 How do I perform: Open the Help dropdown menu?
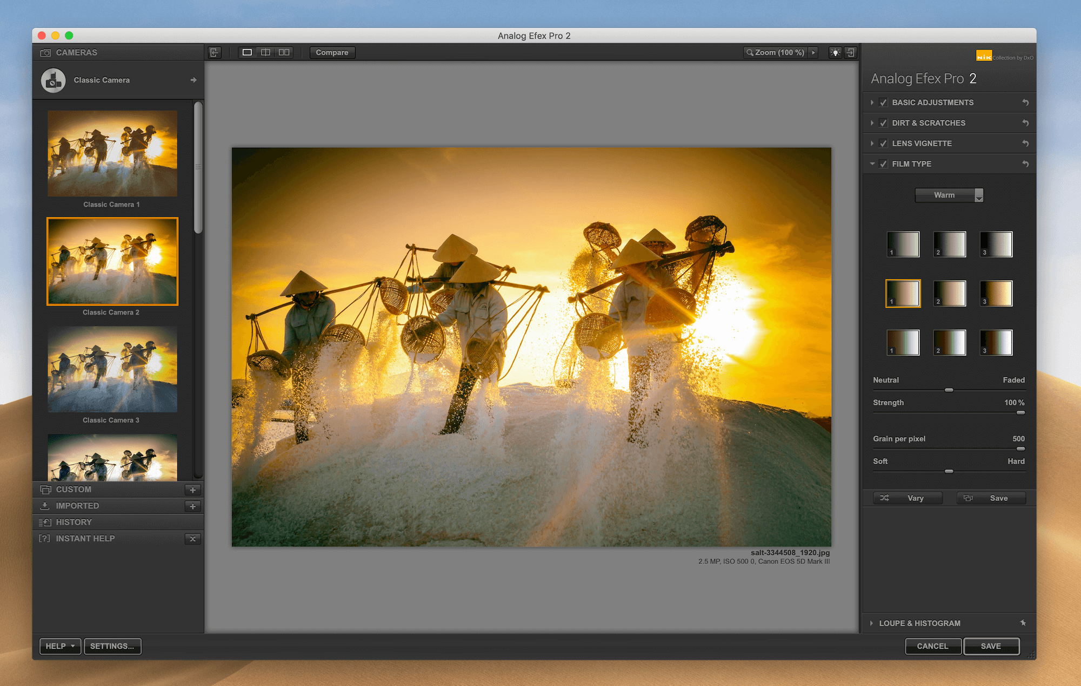[x=60, y=646]
